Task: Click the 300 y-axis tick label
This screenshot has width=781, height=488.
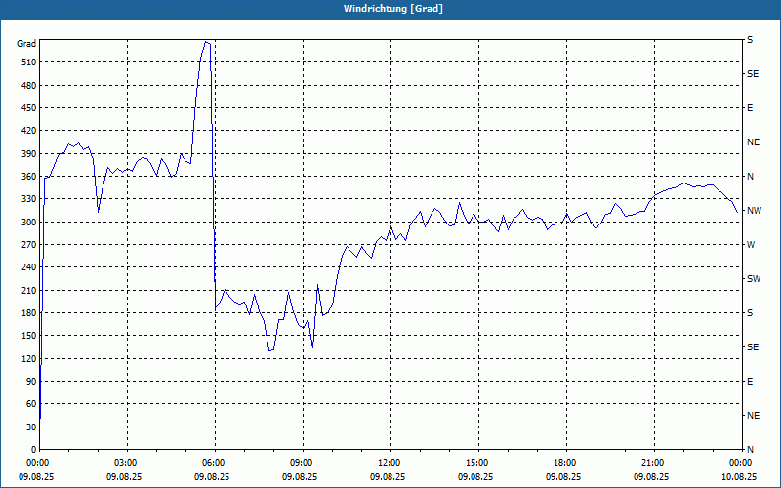Action: (28, 222)
